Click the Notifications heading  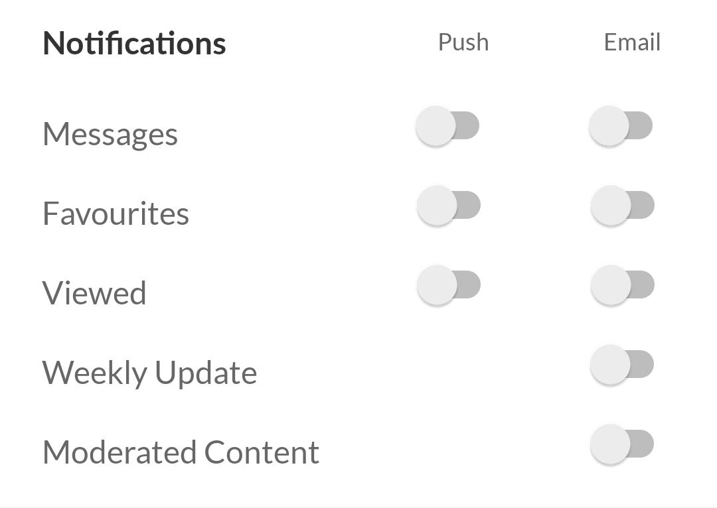click(134, 43)
